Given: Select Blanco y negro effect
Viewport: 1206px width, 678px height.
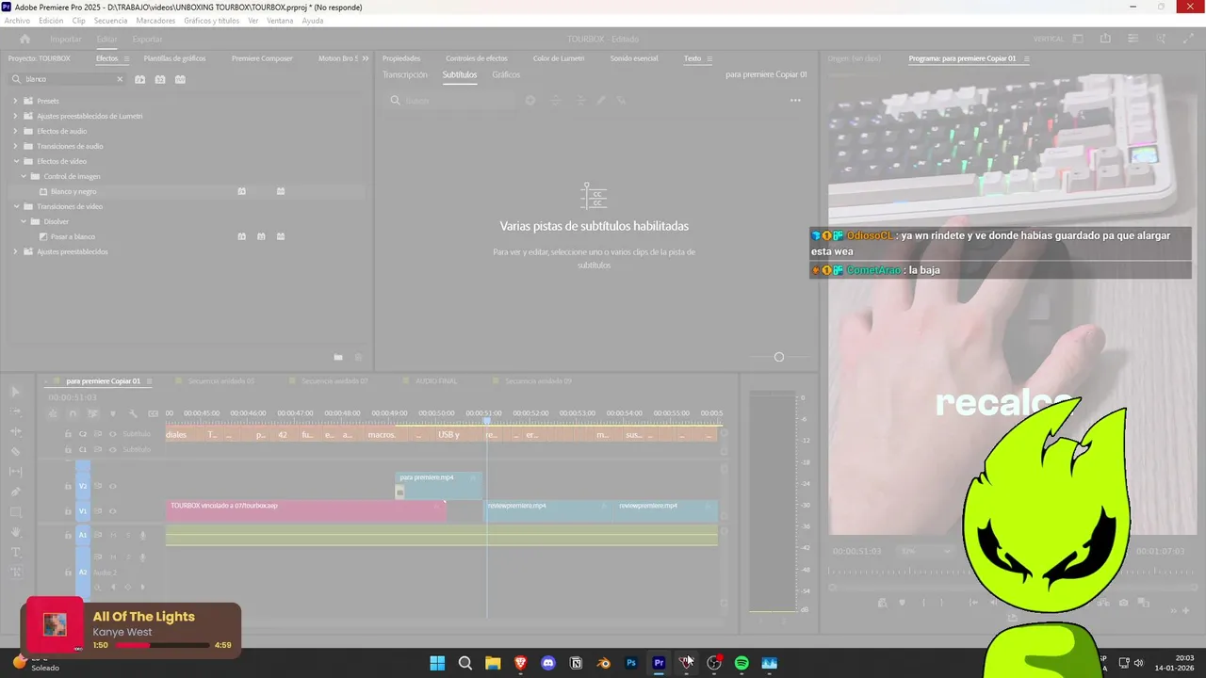Looking at the screenshot, I should [73, 191].
